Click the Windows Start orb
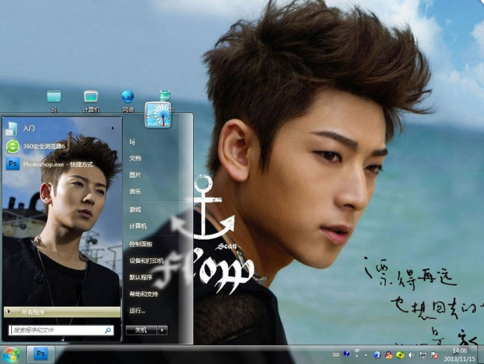484x364 pixels. [x=10, y=355]
